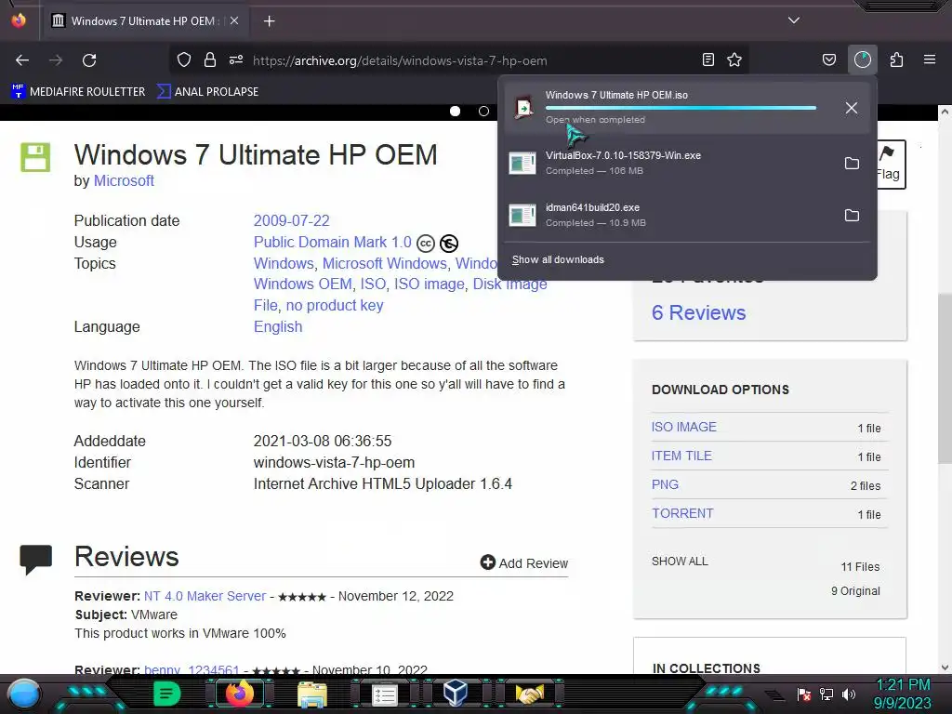Open MEDIAFIRE ROULETTER bookmark

(78, 92)
